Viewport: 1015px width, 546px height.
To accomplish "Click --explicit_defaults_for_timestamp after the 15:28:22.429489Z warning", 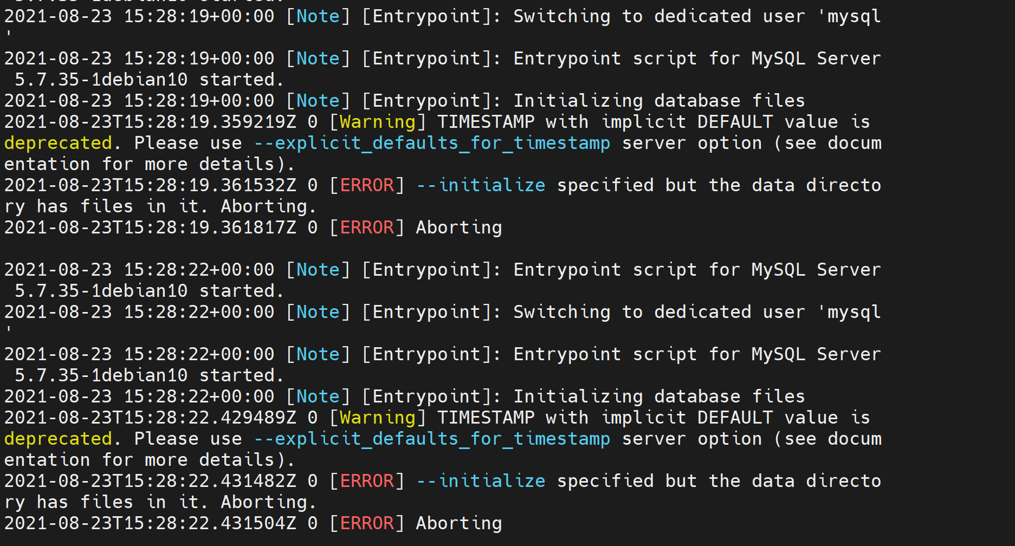I will point(432,439).
